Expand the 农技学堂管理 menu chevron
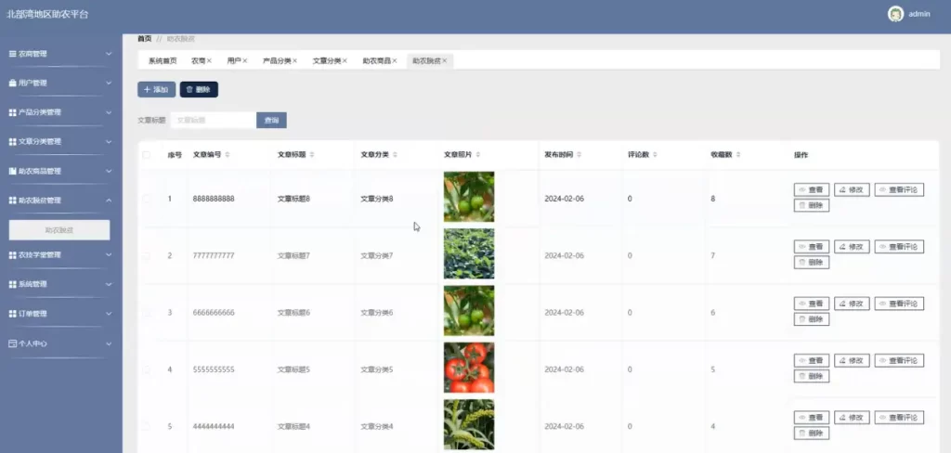This screenshot has height=453, width=951. [110, 255]
